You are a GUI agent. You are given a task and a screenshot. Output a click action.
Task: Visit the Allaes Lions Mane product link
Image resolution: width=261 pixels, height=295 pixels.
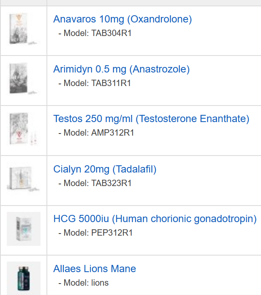click(95, 269)
